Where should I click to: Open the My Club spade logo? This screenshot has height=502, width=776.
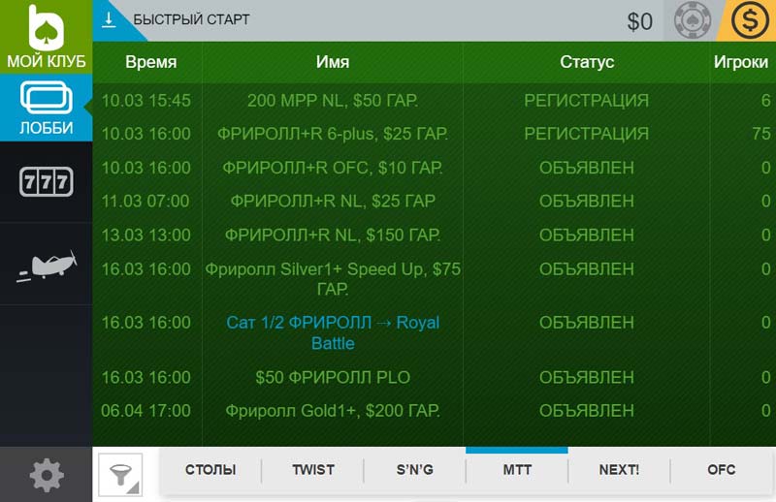click(46, 27)
